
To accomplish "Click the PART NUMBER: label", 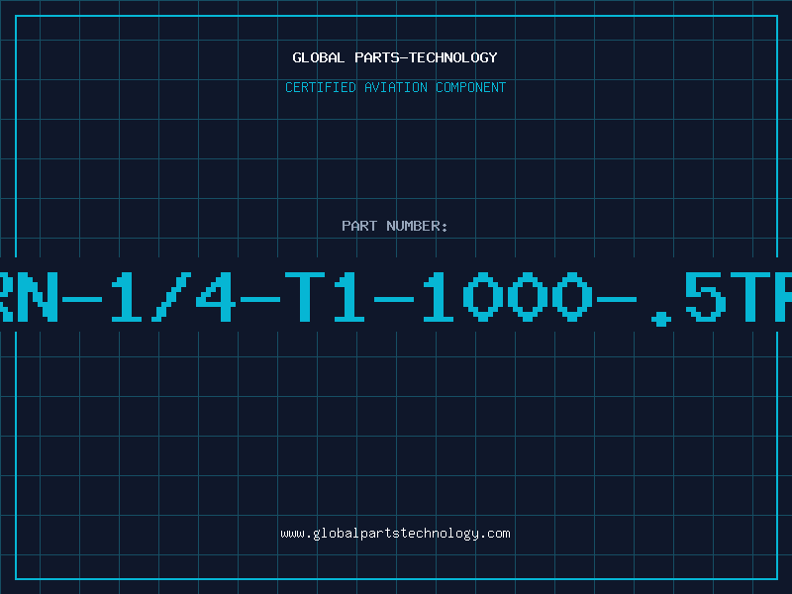I will click(395, 226).
